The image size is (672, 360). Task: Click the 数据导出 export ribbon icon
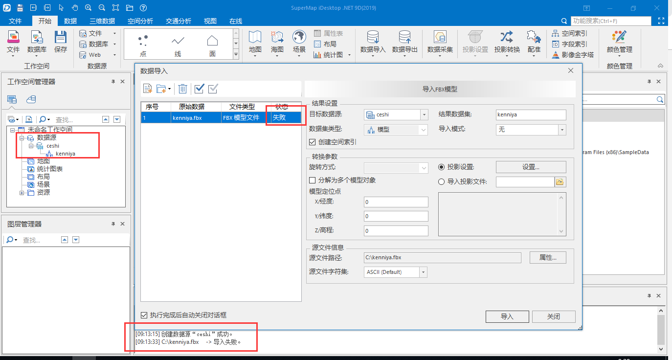coord(404,42)
